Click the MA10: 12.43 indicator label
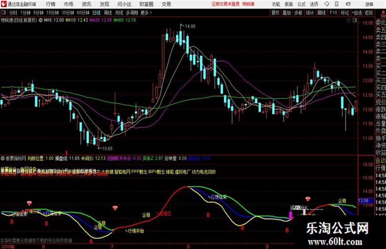Viewport: 386px width, 249px height. [x=76, y=20]
